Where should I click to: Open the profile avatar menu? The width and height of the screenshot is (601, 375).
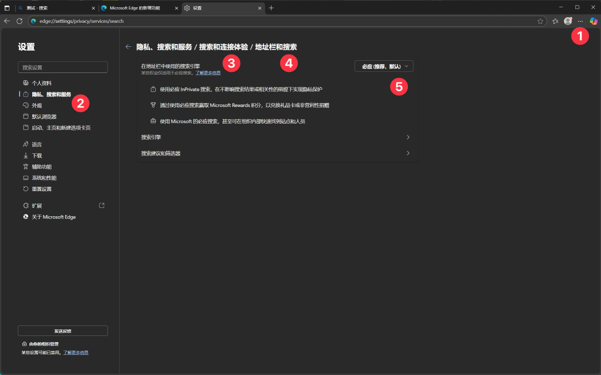coord(568,21)
